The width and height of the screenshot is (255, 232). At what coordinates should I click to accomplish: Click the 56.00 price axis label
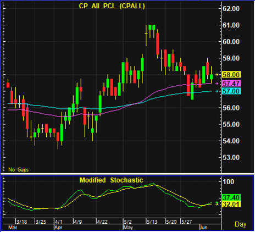pyautogui.click(x=231, y=108)
